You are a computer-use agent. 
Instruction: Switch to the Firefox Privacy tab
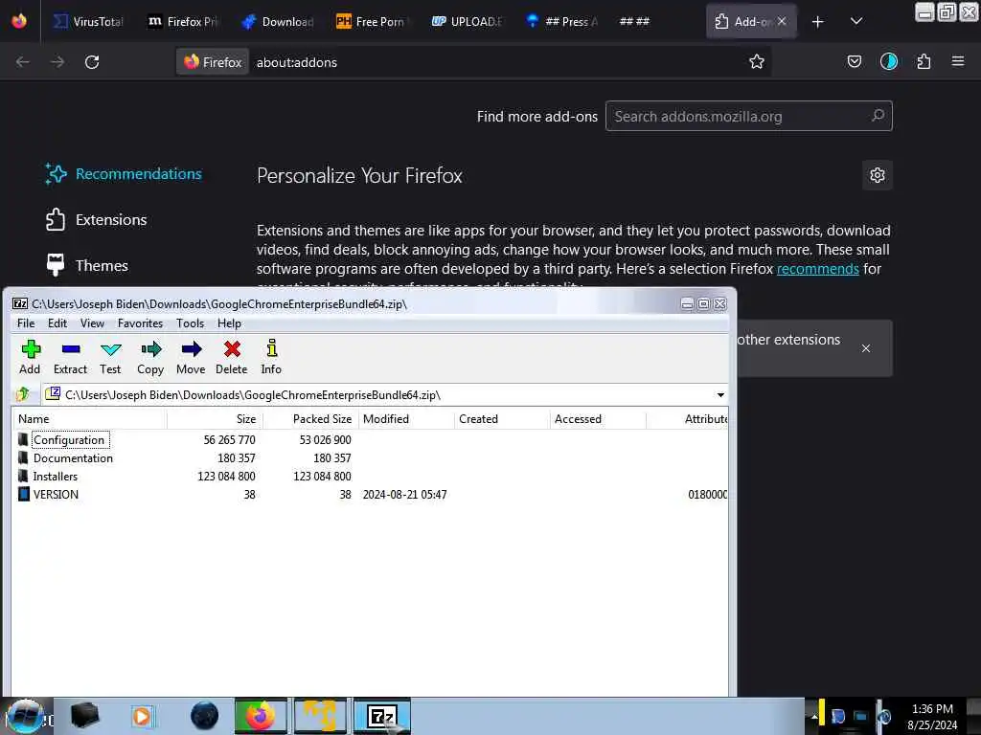click(x=183, y=22)
